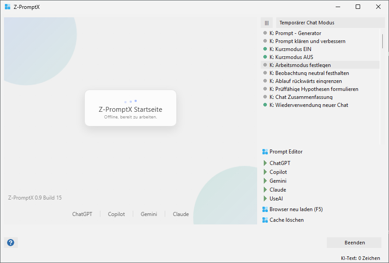Click the blue help question mark icon

11,243
